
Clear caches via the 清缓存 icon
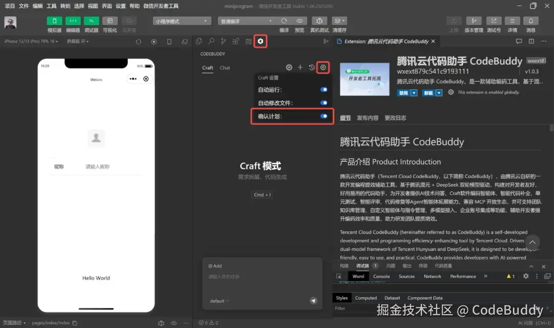tap(339, 21)
